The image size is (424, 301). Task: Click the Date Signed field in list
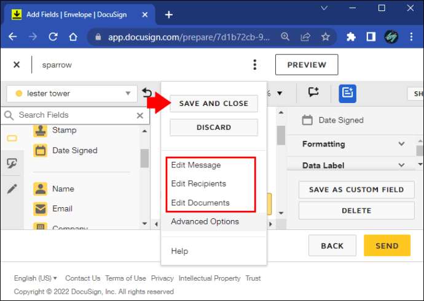[x=65, y=150]
